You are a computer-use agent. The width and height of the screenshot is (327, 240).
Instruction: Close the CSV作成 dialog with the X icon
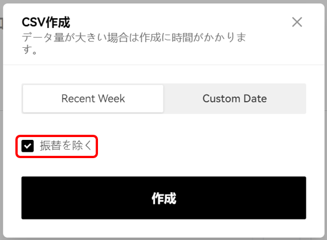click(x=297, y=22)
